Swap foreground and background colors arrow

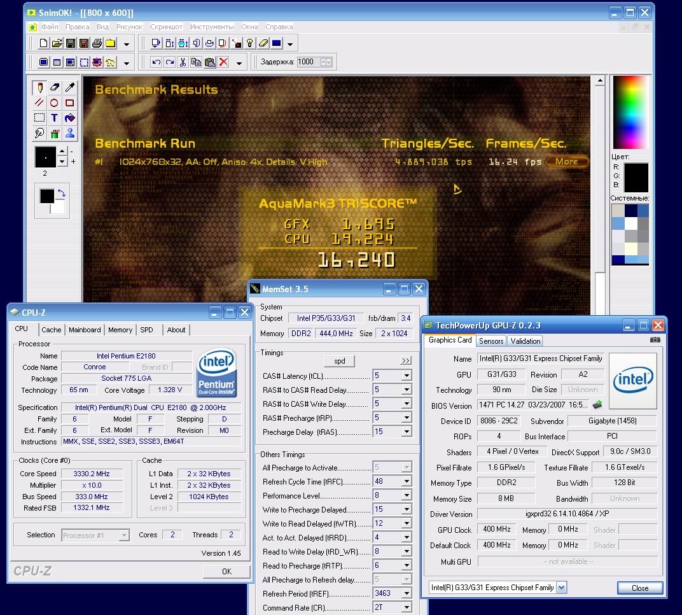61,194
